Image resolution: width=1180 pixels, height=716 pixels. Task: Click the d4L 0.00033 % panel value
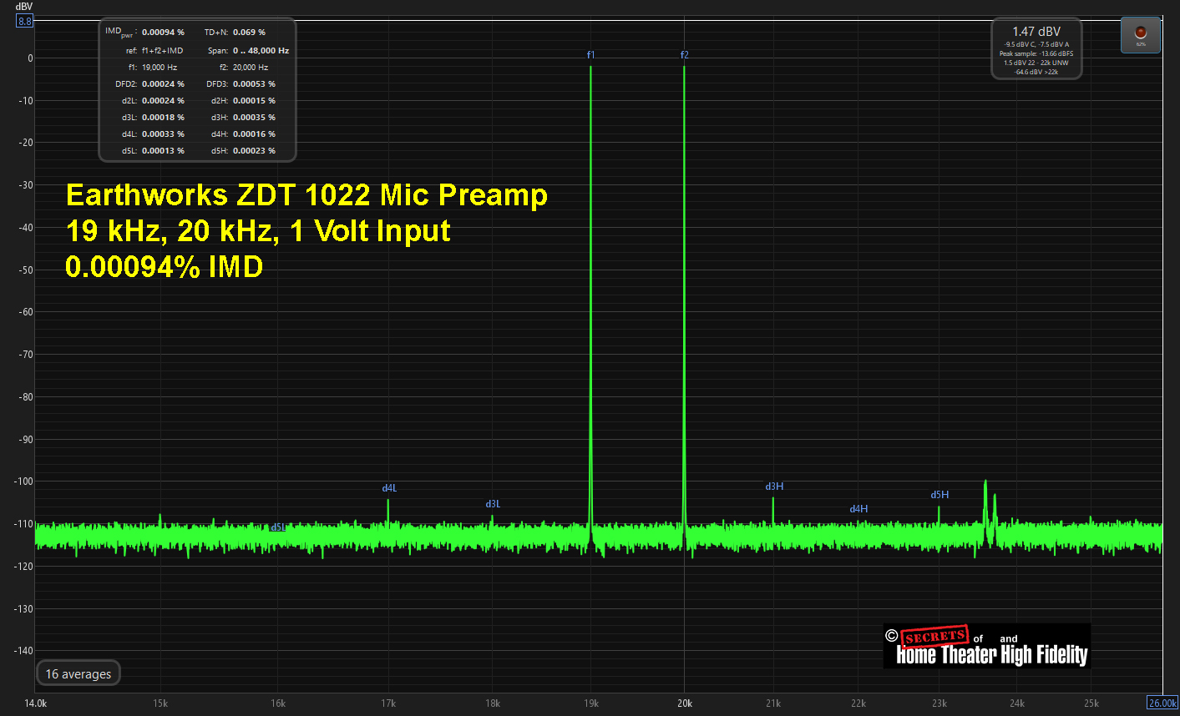[x=163, y=134]
